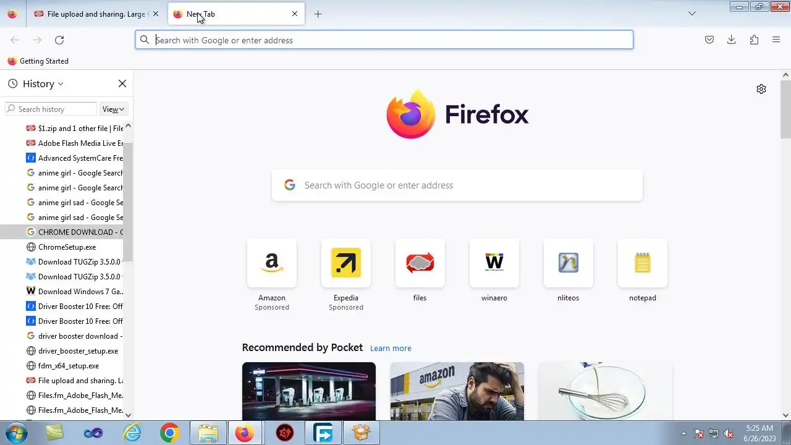Go back one page
Image resolution: width=791 pixels, height=445 pixels.
15,40
